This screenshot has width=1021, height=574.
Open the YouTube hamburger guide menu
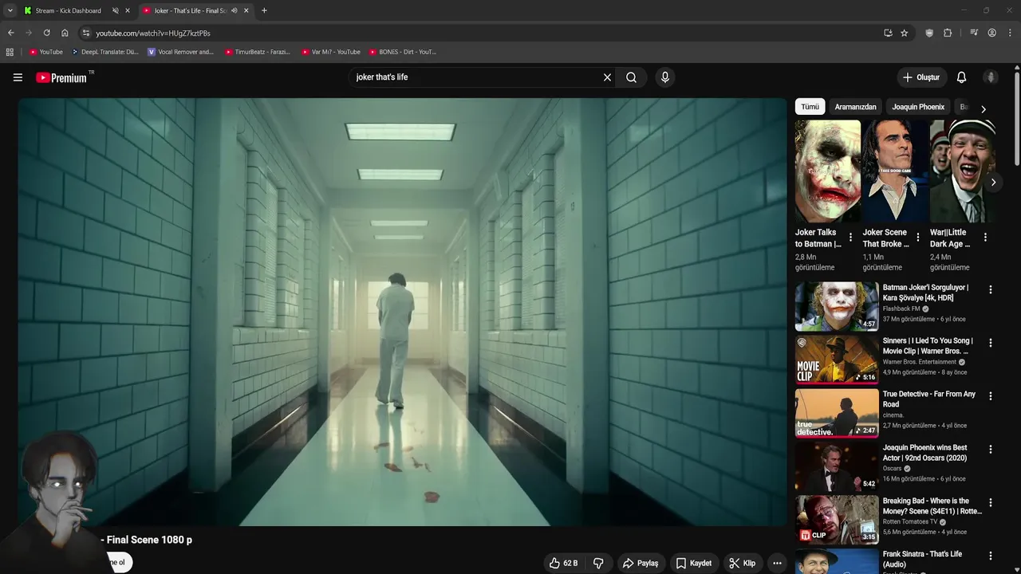pyautogui.click(x=18, y=77)
